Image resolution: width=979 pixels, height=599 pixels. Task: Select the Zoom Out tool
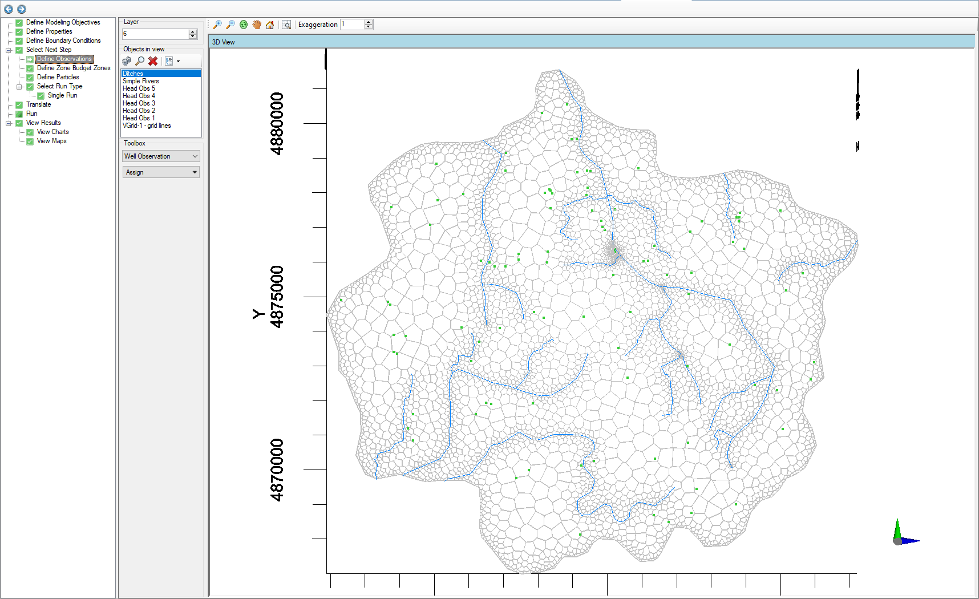point(230,25)
